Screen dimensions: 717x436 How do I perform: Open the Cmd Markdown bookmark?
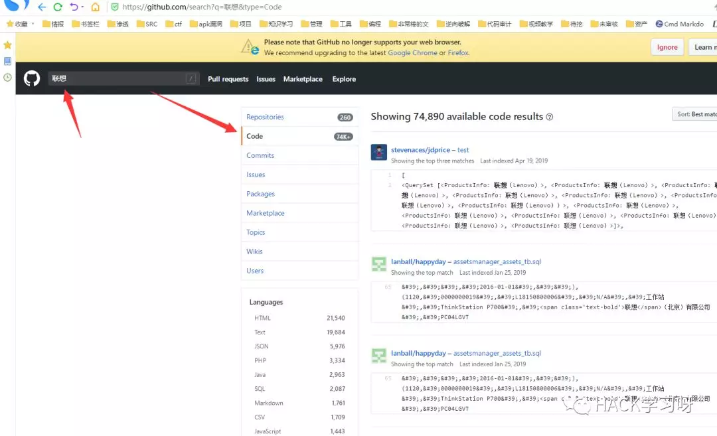[x=680, y=24]
